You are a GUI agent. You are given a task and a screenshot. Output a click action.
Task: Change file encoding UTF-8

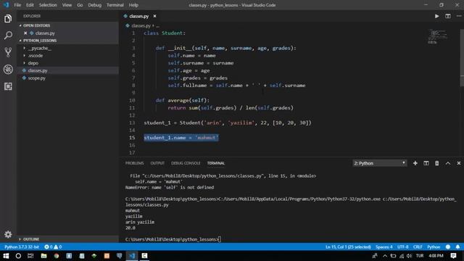[x=403, y=246]
